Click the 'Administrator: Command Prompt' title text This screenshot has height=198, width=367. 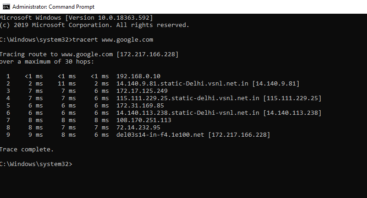tap(53, 7)
